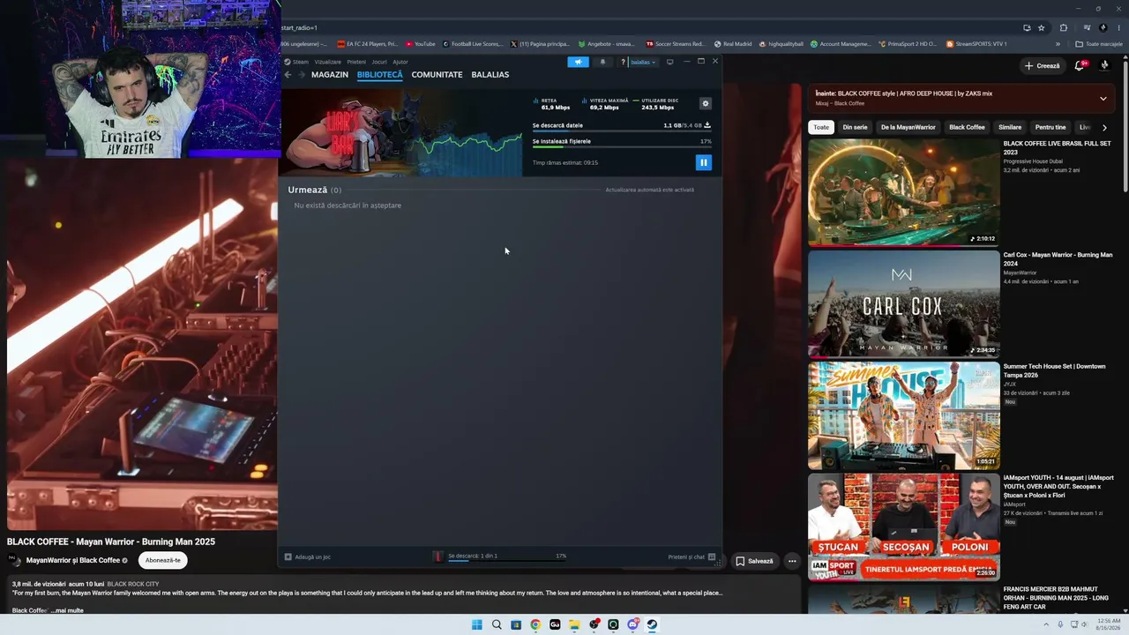Open Chrome from the taskbar
The height and width of the screenshot is (635, 1129).
pos(535,624)
